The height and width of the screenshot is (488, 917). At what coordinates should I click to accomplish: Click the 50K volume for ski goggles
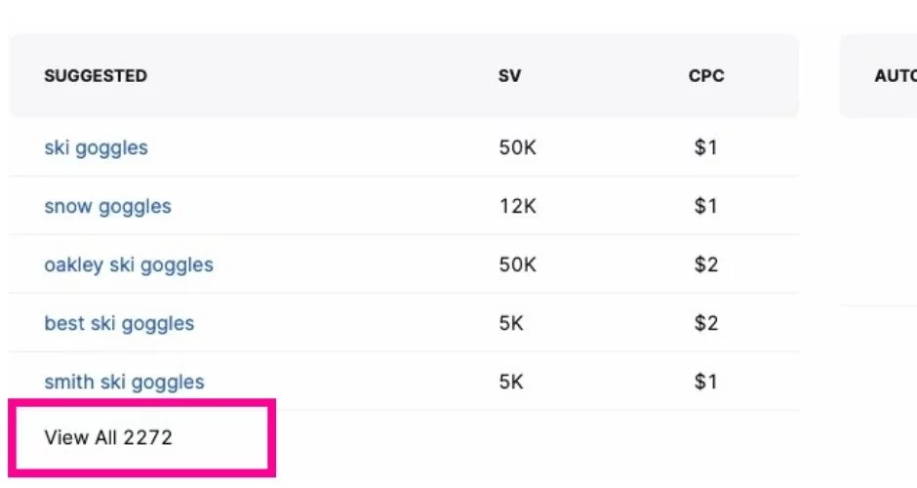[517, 148]
